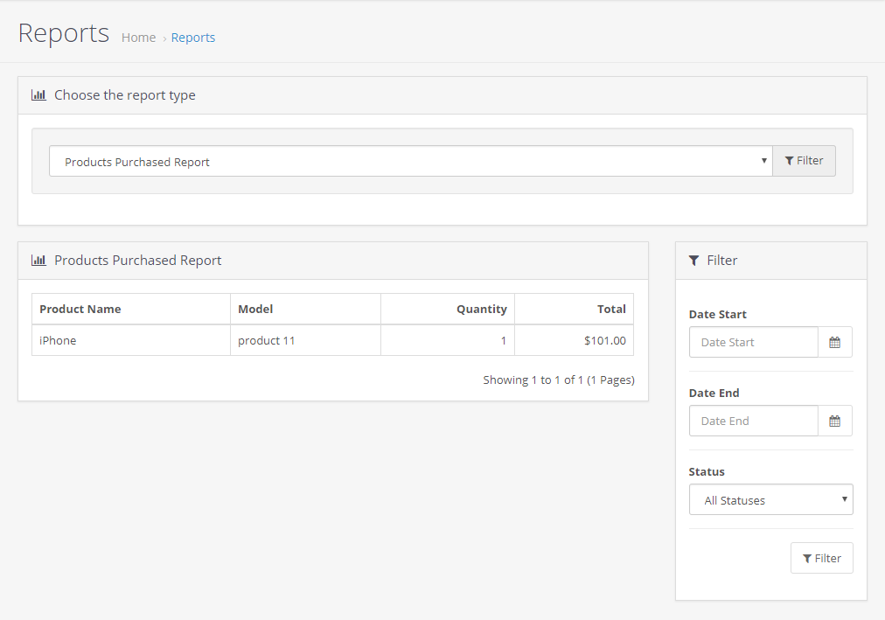
Task: Focus the Date End text field
Action: (753, 421)
